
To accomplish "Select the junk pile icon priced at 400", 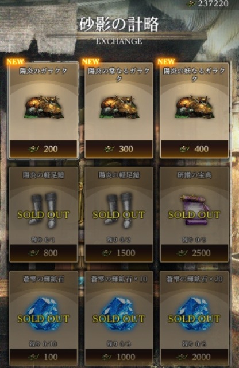I will pyautogui.click(x=194, y=107).
